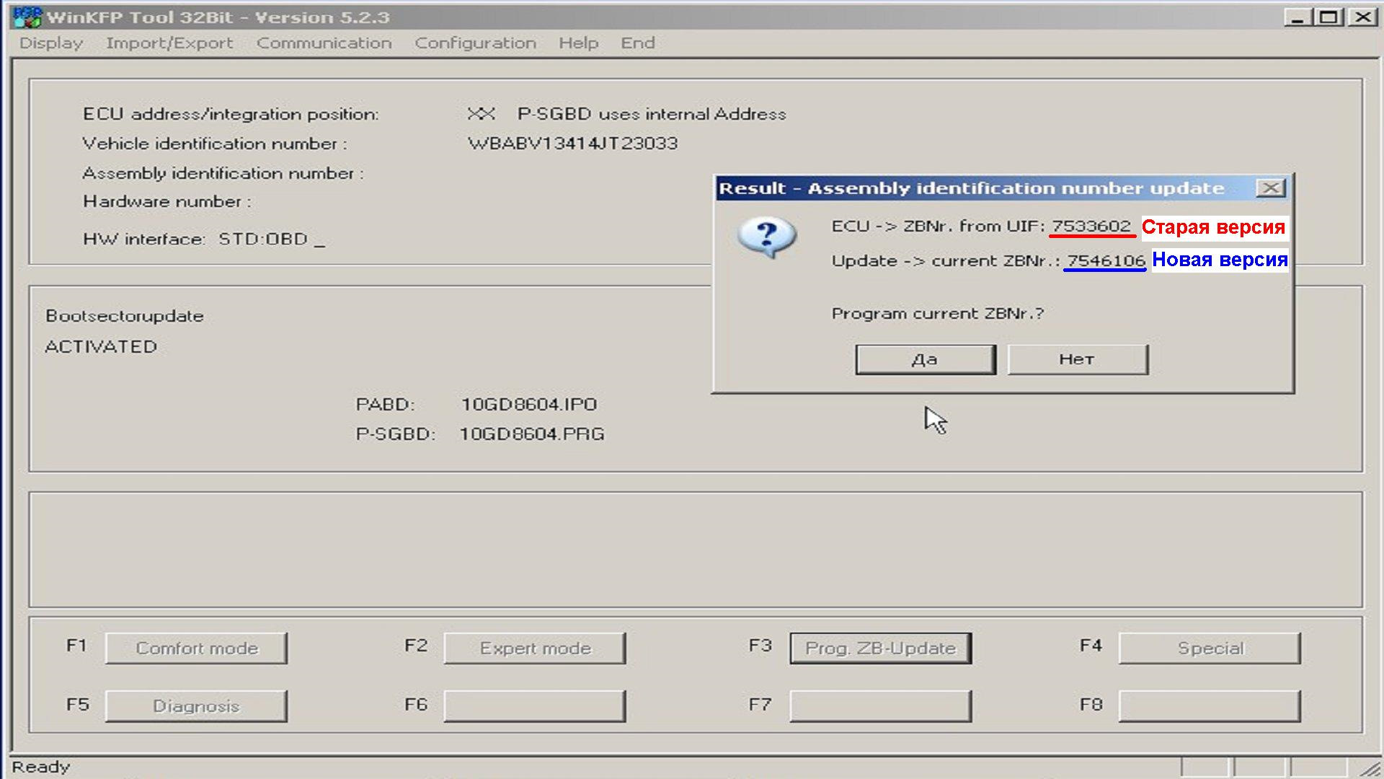This screenshot has width=1384, height=779.
Task: Click the Bootsectorupdate label
Action: (x=125, y=317)
